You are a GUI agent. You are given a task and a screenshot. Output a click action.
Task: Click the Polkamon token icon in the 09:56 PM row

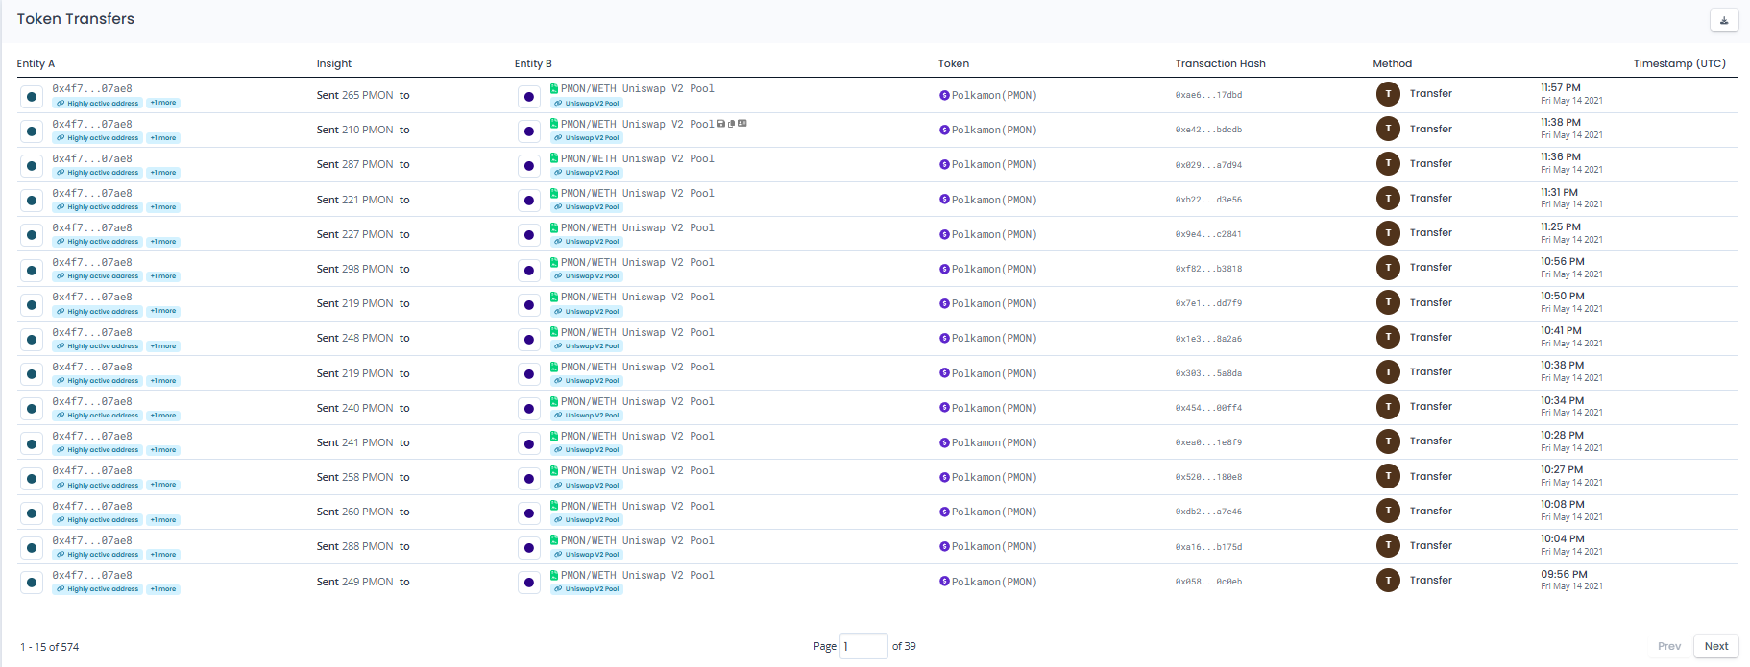click(x=944, y=582)
